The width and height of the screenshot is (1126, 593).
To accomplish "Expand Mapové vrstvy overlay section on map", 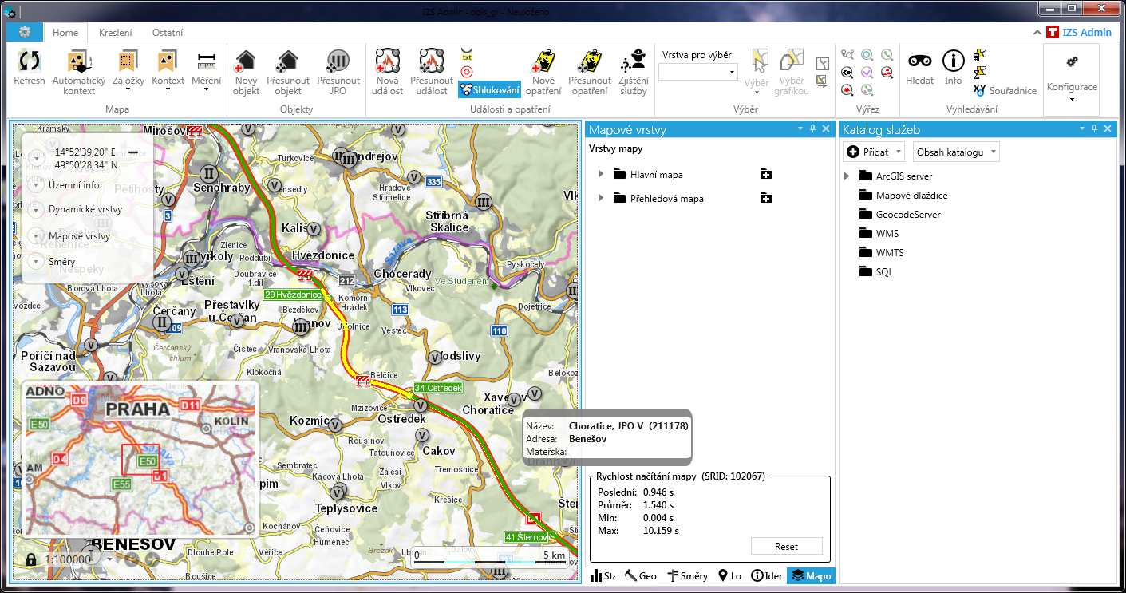I will (35, 235).
